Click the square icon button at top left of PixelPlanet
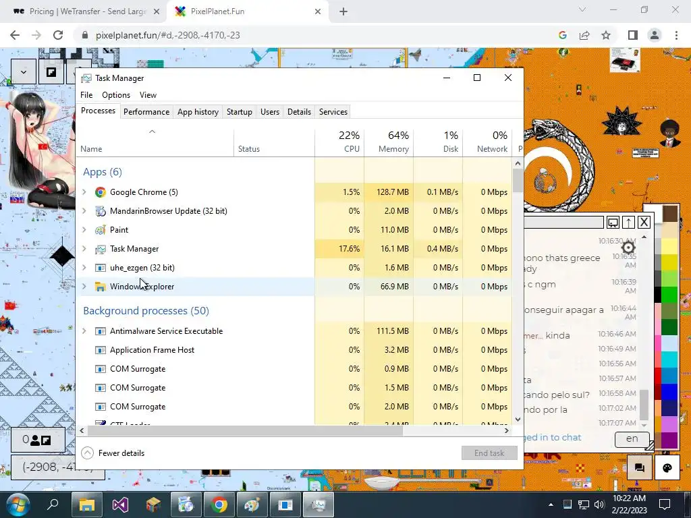 click(51, 71)
